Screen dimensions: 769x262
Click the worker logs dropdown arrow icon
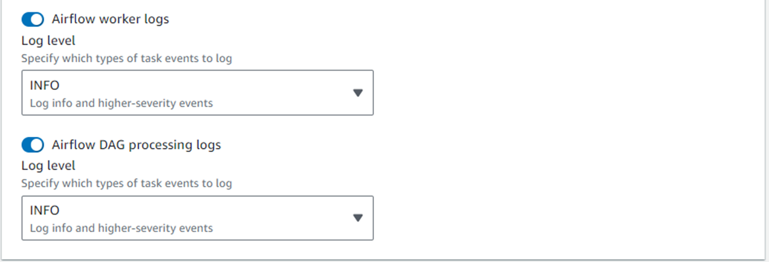point(357,93)
